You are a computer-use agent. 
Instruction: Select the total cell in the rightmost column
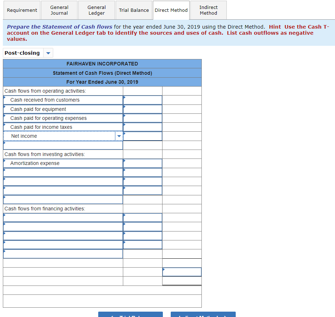182,272
